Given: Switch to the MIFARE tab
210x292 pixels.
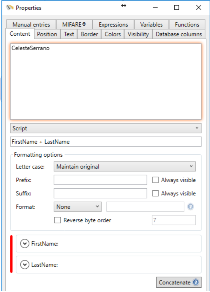Looking at the screenshot, I should [74, 24].
